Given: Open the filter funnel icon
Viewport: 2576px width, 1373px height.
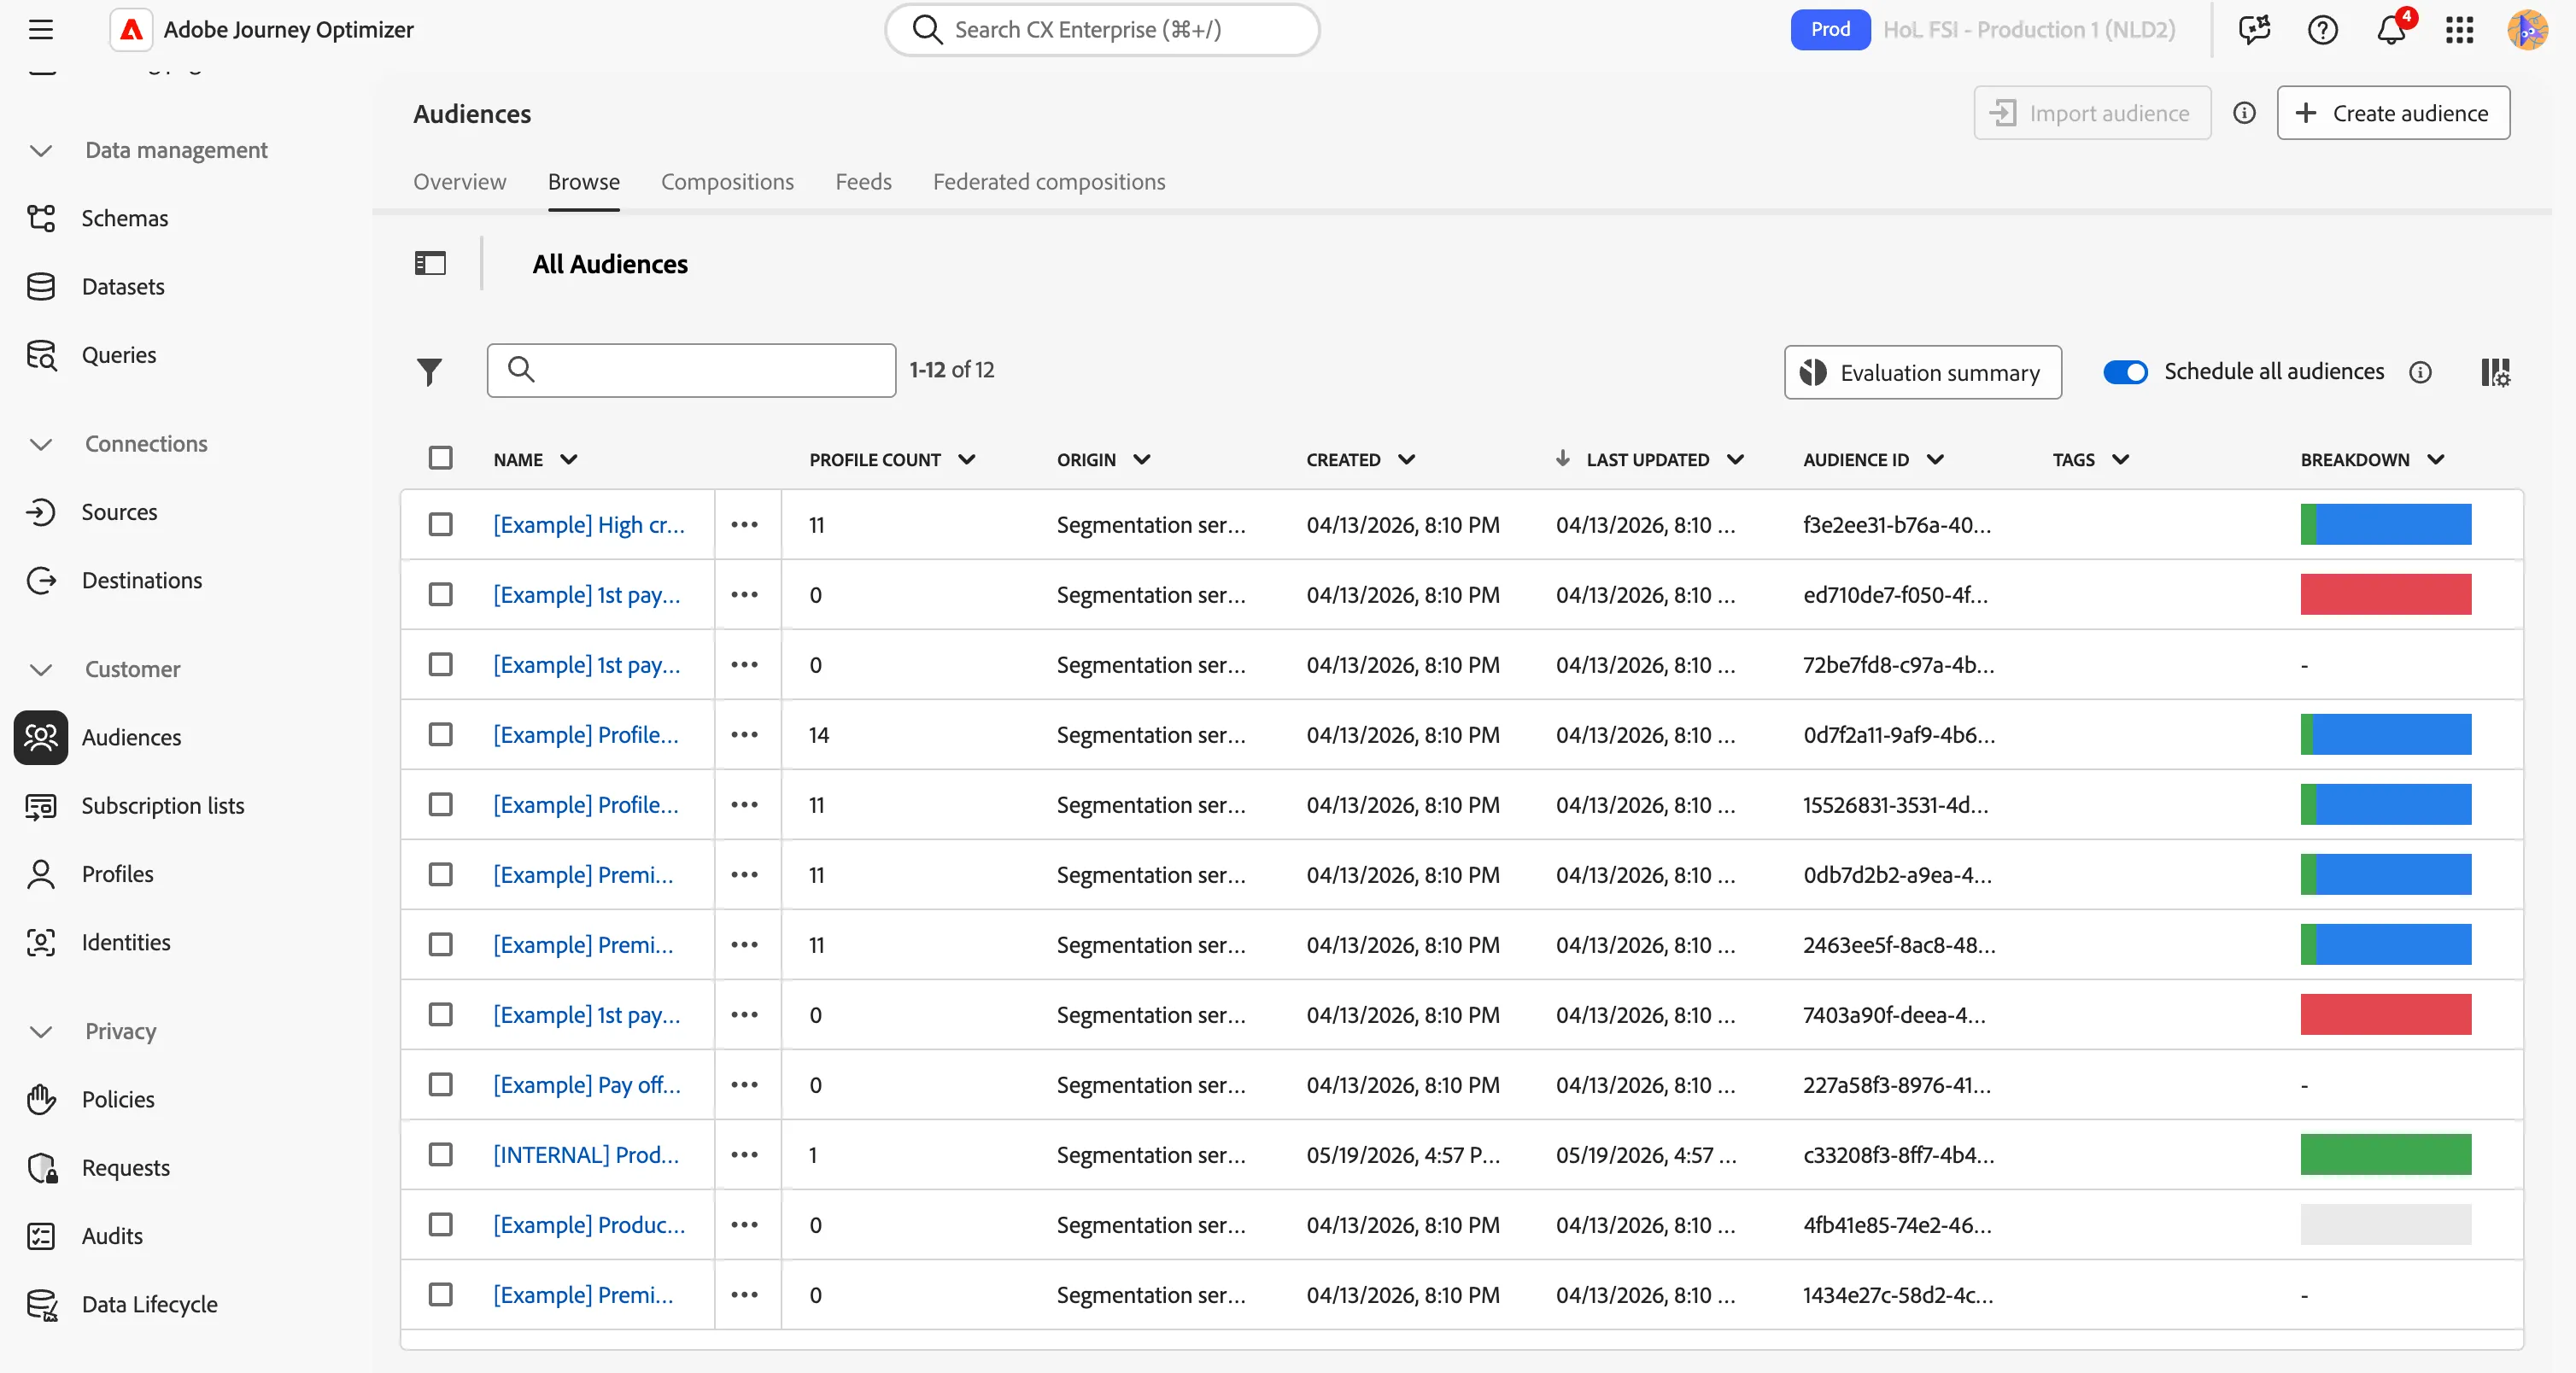Looking at the screenshot, I should point(429,372).
